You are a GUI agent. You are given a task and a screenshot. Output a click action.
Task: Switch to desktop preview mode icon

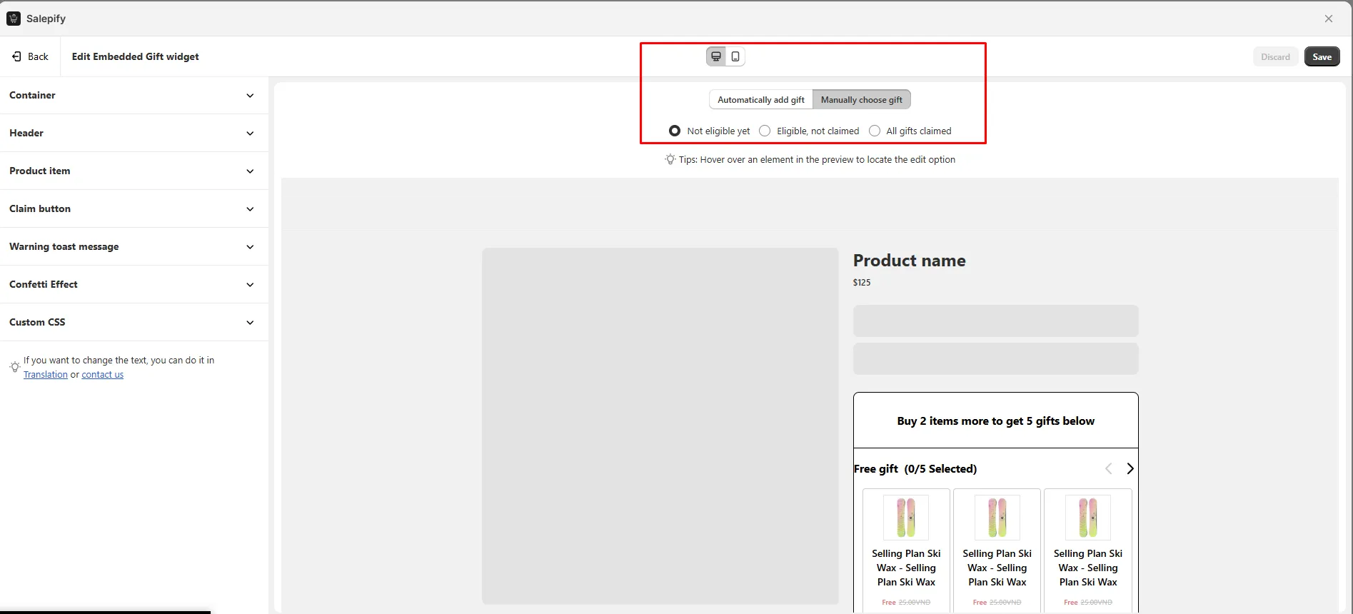point(716,56)
